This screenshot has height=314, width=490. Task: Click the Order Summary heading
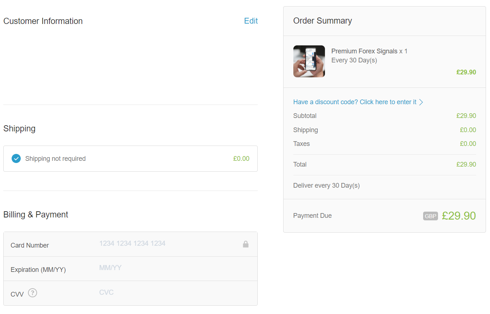click(322, 21)
